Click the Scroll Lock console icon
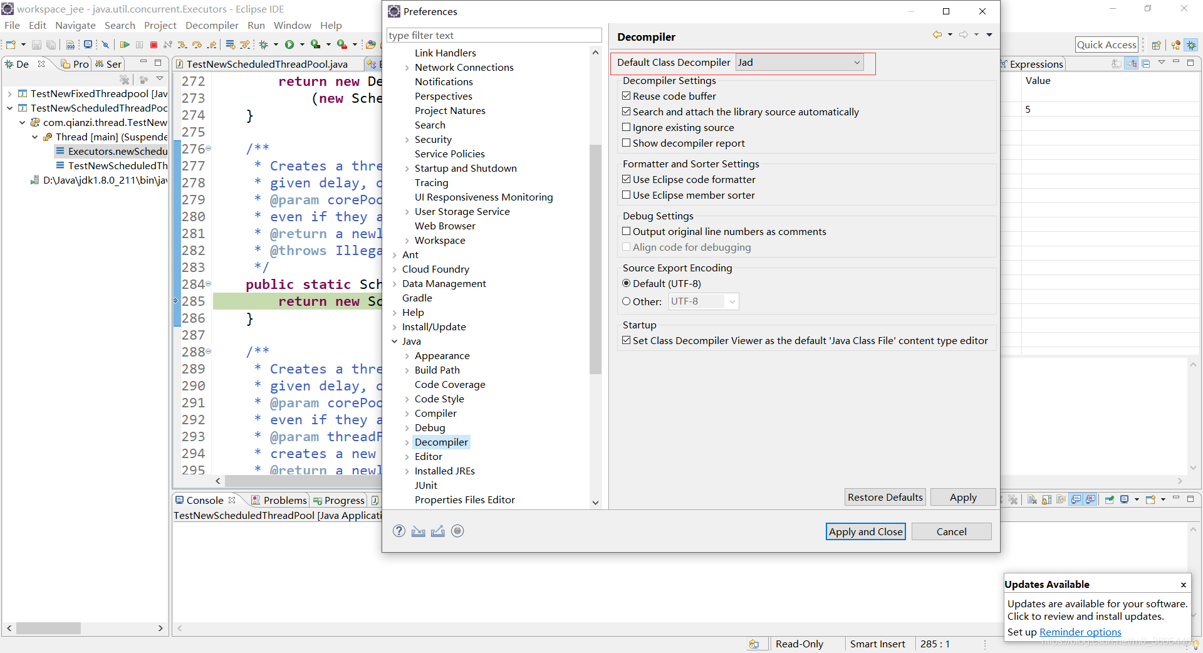Screen dimensions: 1203x653 tap(1046, 499)
